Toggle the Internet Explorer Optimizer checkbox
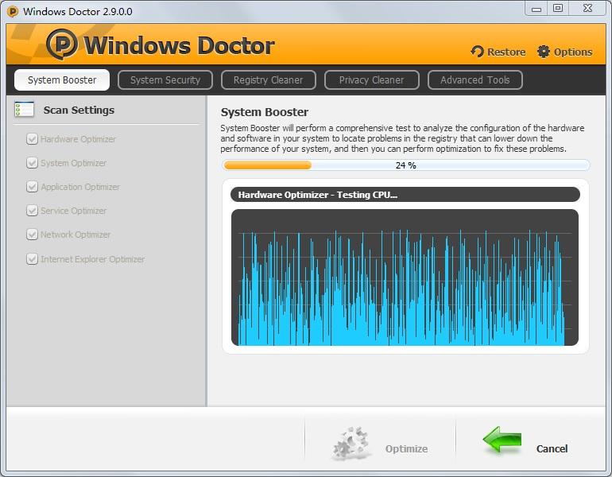 [32, 259]
